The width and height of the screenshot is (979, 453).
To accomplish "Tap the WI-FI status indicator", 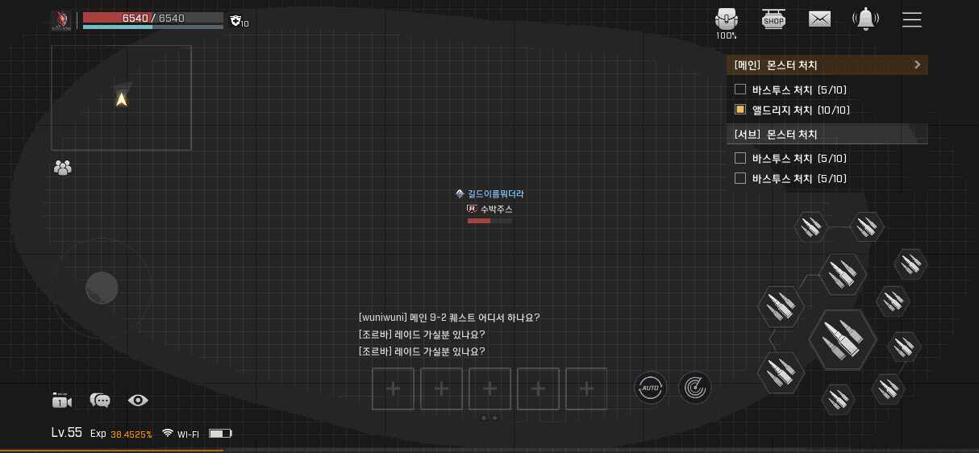I will tap(181, 434).
